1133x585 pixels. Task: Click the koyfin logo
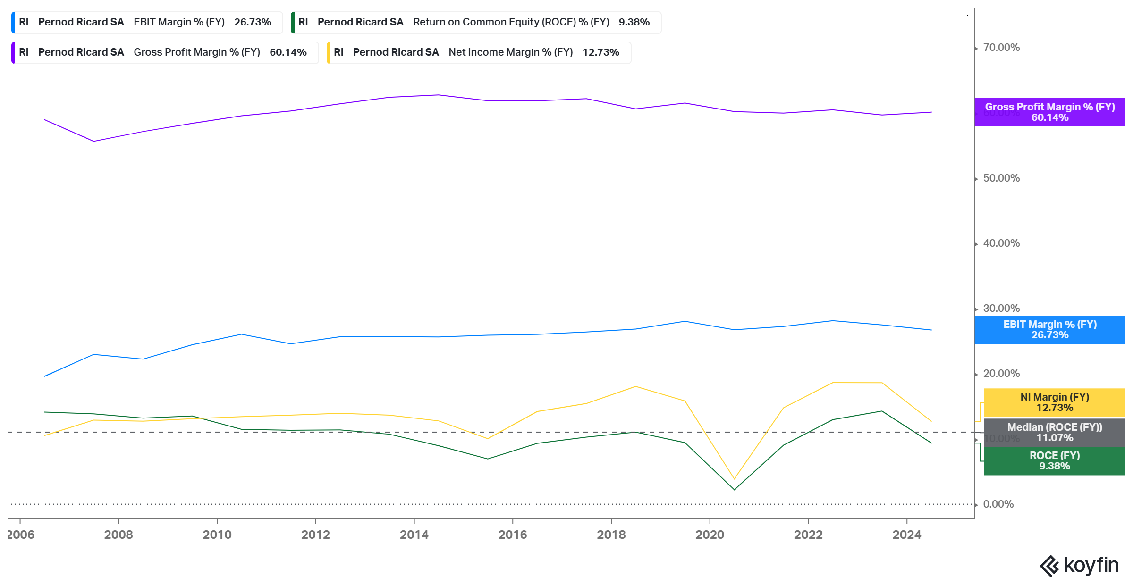1079,566
